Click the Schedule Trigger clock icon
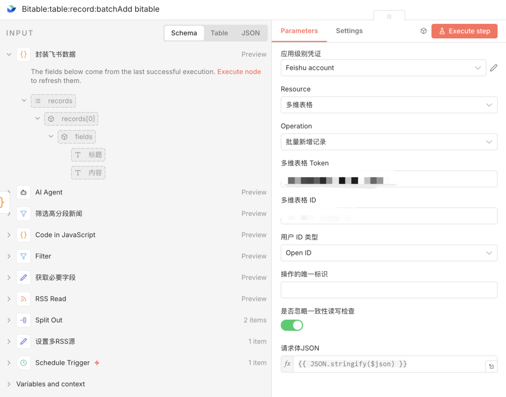Screen dimensions: 506x397 [x=23, y=363]
